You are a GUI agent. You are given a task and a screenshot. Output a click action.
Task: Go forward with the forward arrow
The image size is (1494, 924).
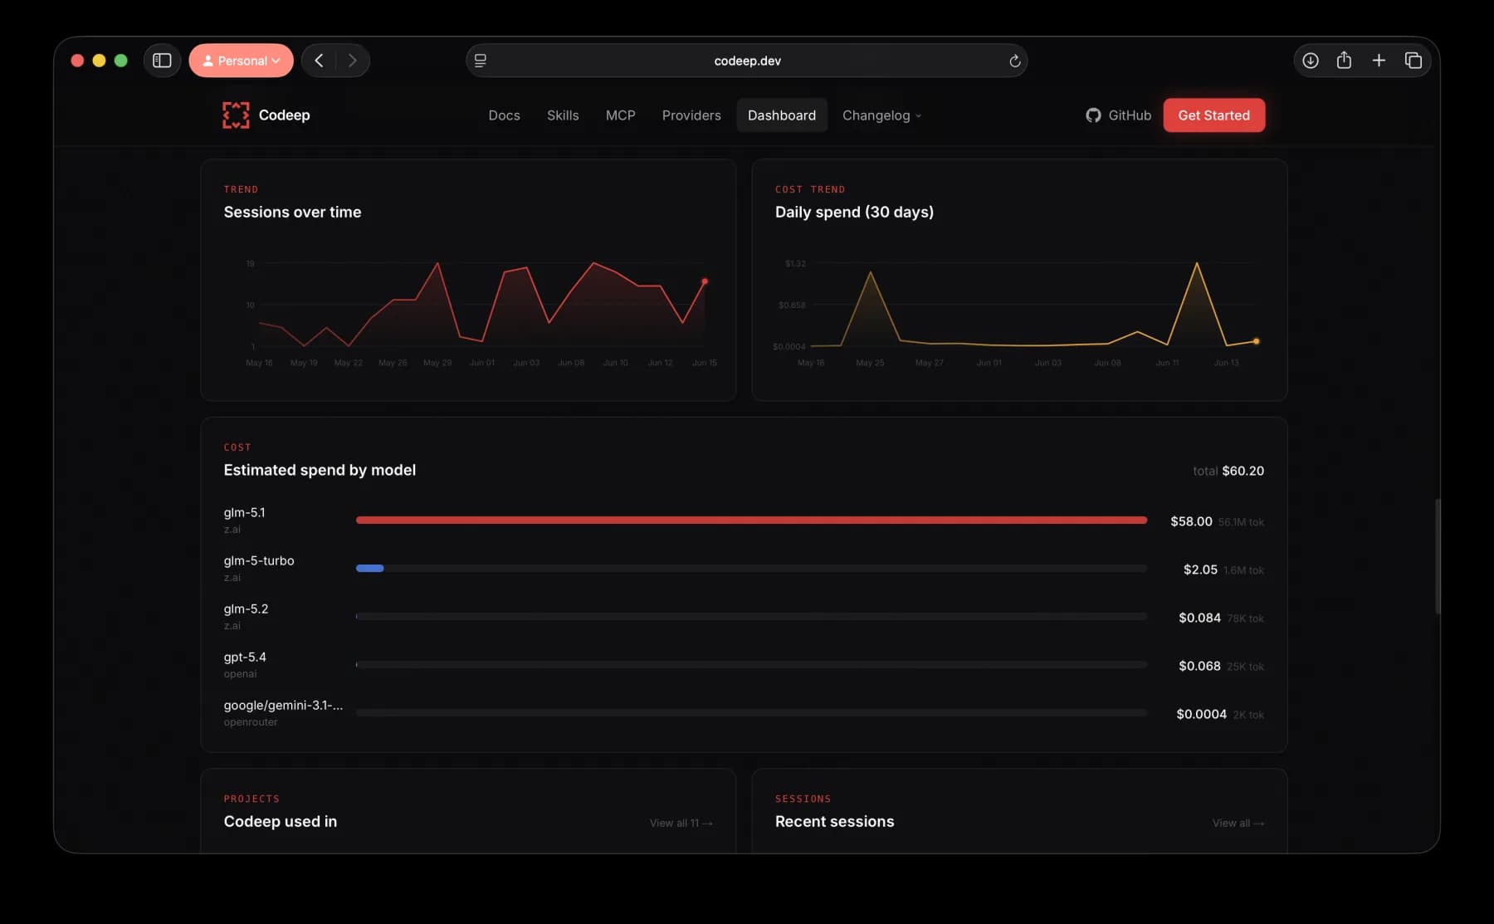pos(352,61)
